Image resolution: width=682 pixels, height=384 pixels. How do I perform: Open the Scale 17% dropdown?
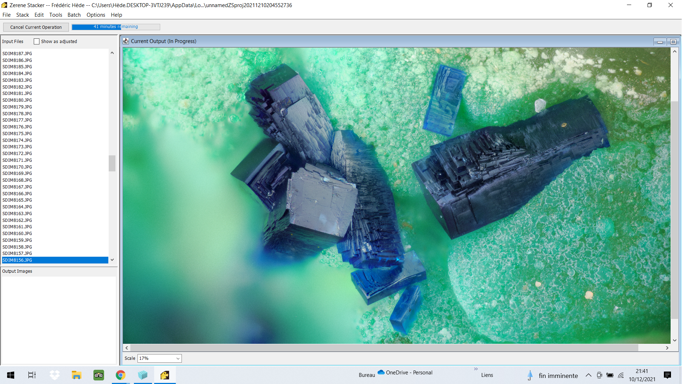(159, 358)
